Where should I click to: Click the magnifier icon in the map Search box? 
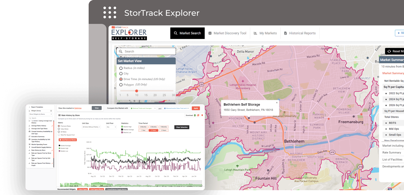pos(121,51)
